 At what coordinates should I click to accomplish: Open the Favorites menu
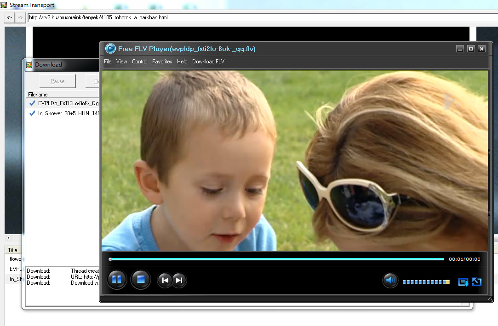point(162,62)
